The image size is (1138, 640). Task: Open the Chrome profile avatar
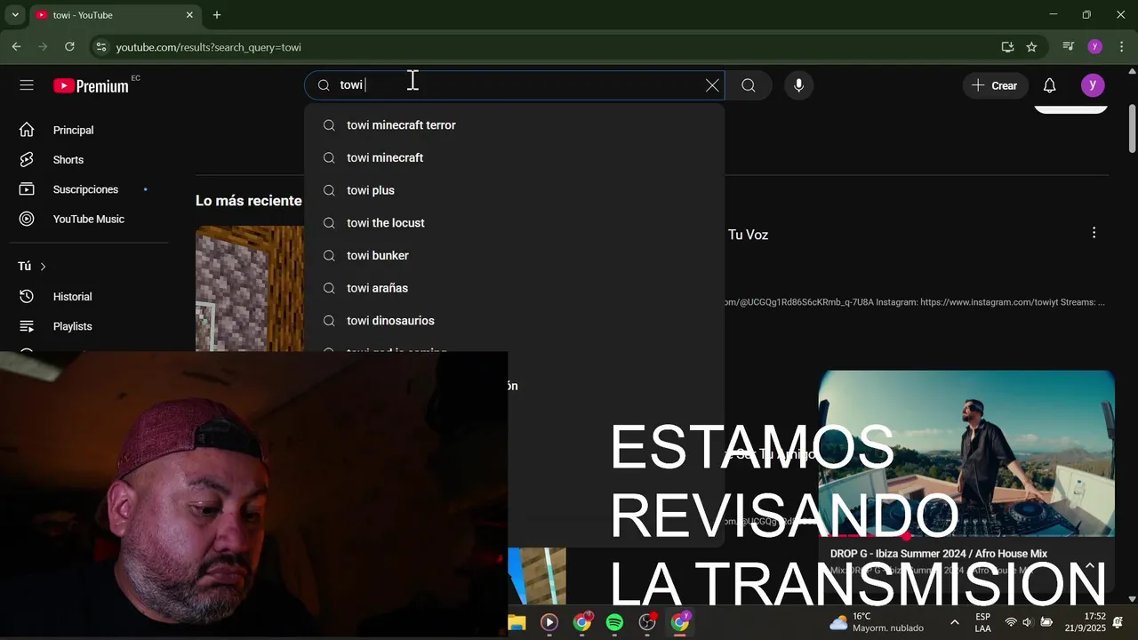pos(1095,47)
